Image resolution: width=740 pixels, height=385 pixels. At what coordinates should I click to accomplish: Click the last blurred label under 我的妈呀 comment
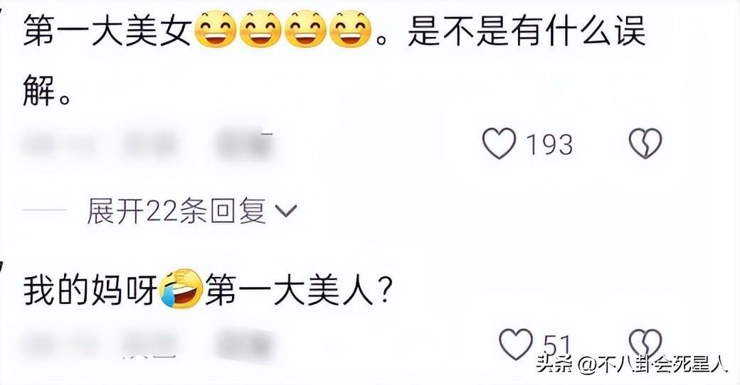[245, 347]
